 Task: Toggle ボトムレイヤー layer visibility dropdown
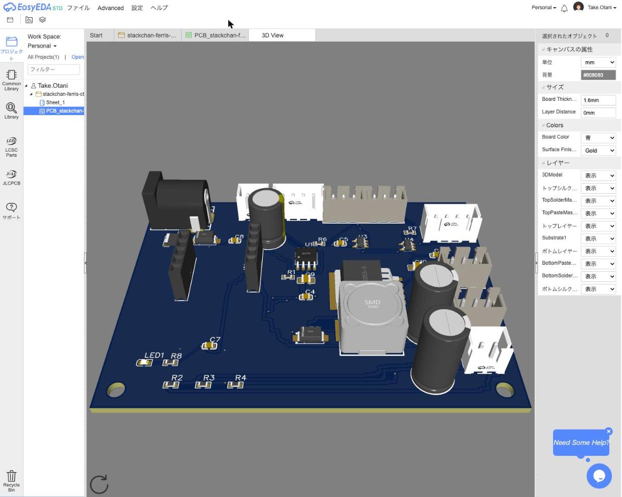tap(598, 251)
